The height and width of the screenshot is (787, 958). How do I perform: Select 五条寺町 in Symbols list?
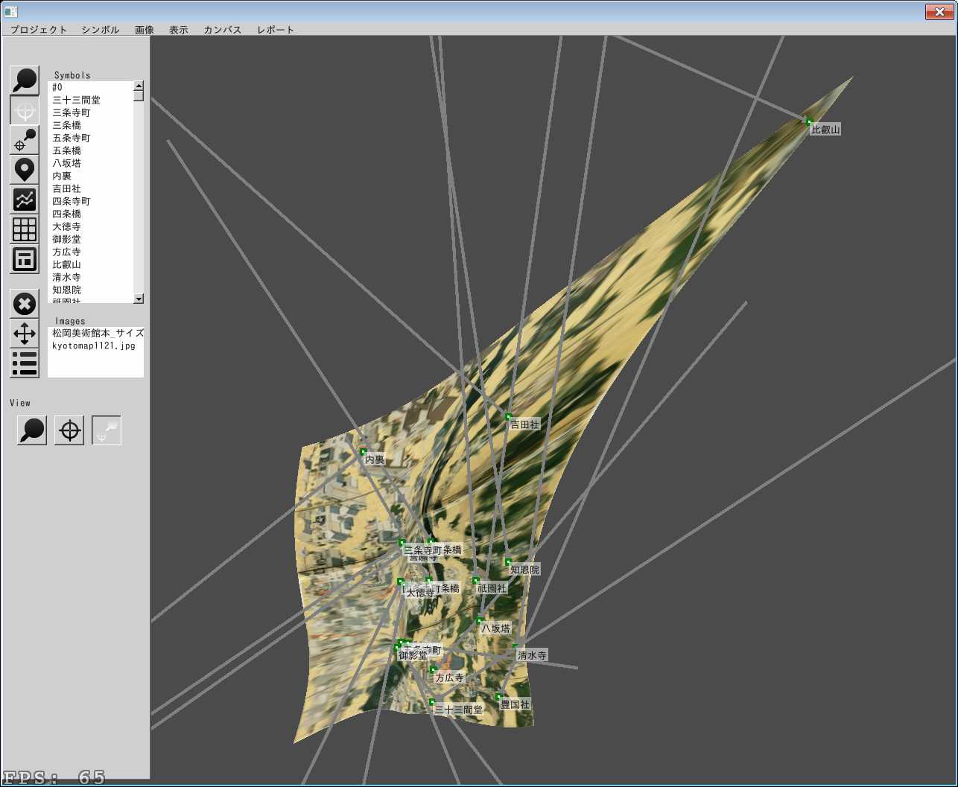[90, 138]
